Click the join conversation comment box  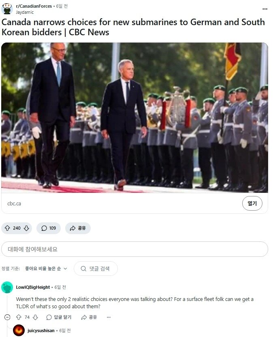pos(134,249)
